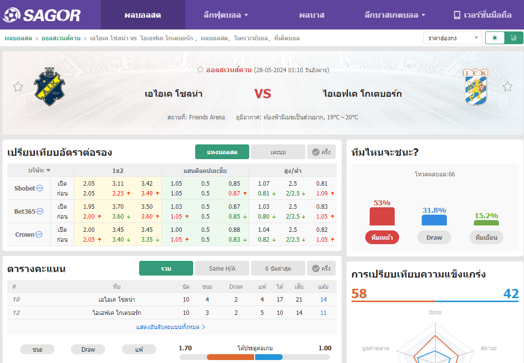Viewport: 524px width, 363px height.
Task: Open the บริษัท company filter dropdown
Action: coord(39,170)
